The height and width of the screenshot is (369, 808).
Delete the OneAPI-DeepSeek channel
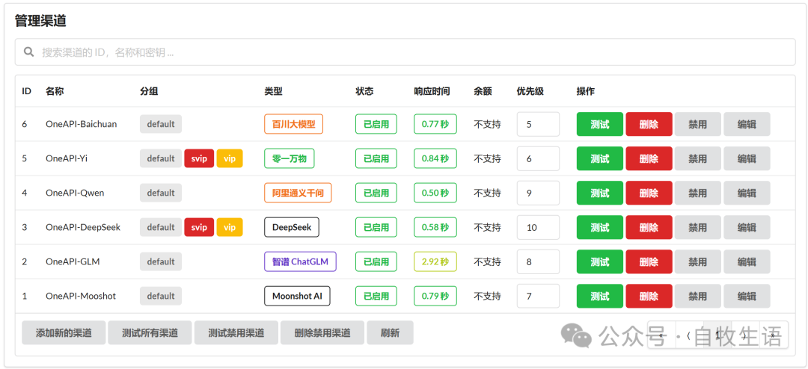pos(649,227)
